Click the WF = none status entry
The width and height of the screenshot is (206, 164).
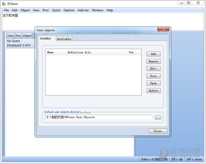(194, 159)
